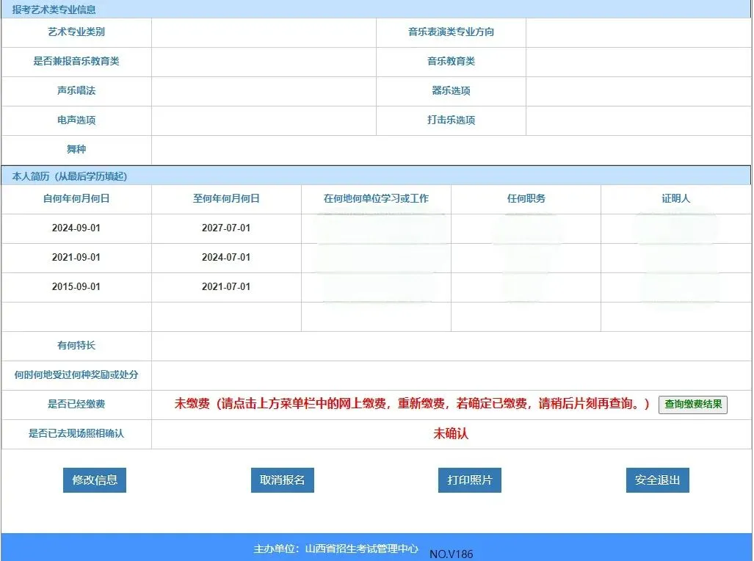Select the end date 2021-07-01
The height and width of the screenshot is (561, 754).
click(226, 287)
